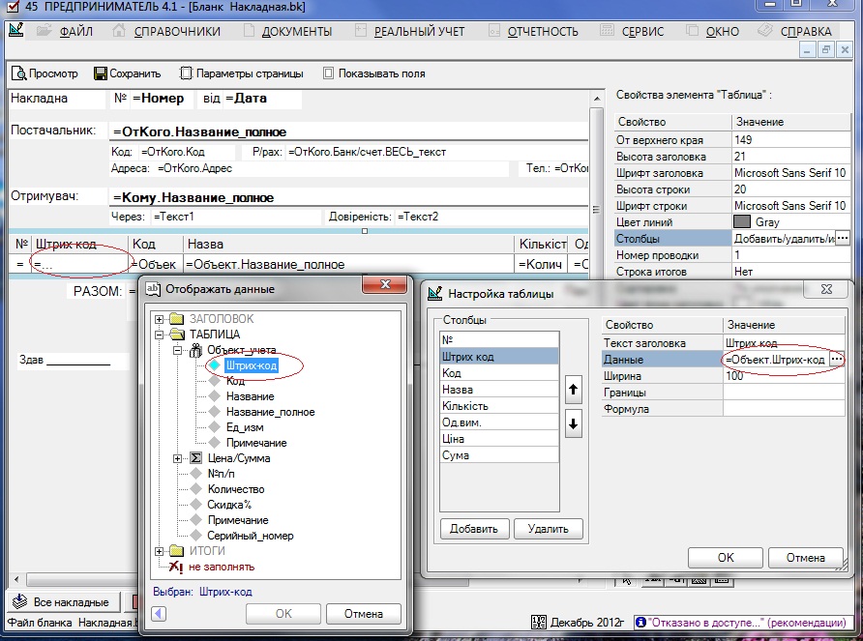Move column down with the down arrow
863x641 pixels.
click(573, 424)
